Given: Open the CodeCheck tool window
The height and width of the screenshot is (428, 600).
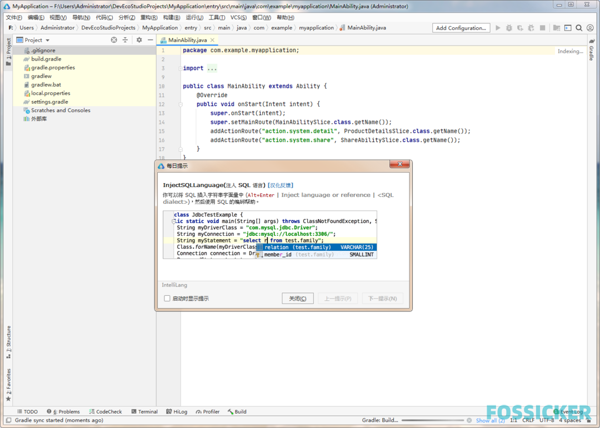Looking at the screenshot, I should click(x=105, y=411).
